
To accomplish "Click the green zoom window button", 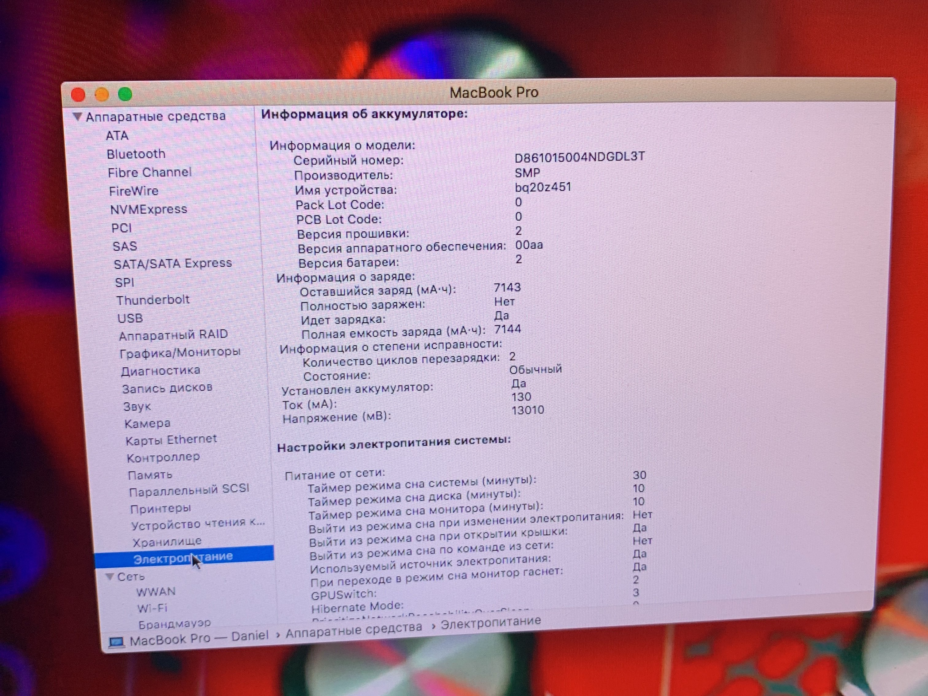I will click(x=125, y=95).
